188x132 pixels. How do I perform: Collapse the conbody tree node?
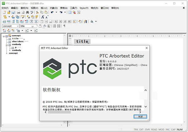click(7, 45)
